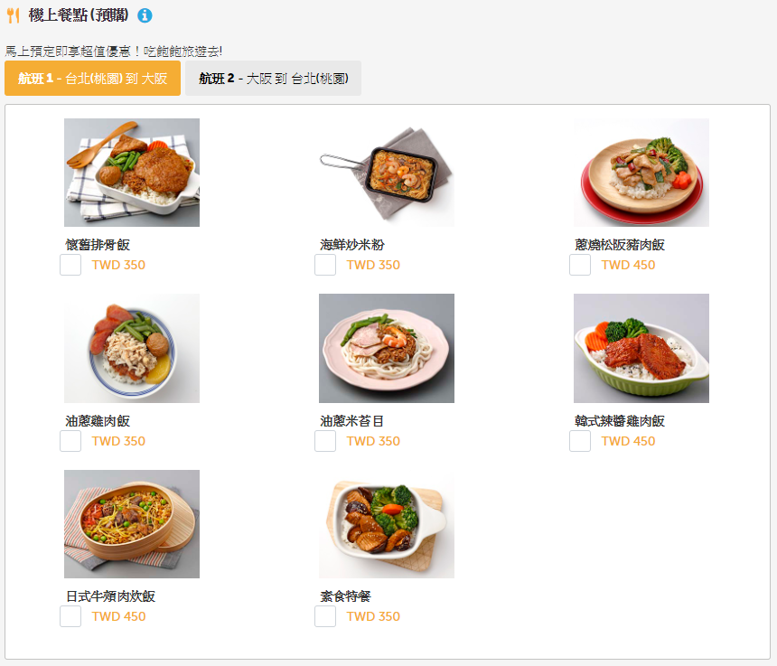Screen dimensions: 777x666
Task: Open the 油蔥米苔目 noodle plate image
Action: click(x=387, y=348)
